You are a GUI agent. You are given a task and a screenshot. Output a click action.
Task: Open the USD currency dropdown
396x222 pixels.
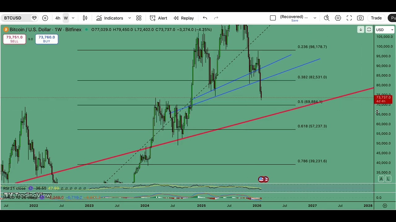pyautogui.click(x=385, y=30)
